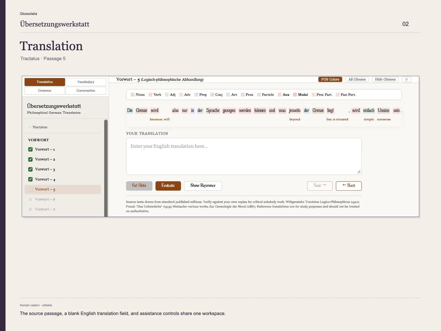
Task: Toggle the Vorwort – 4 checkbox
Action: [31, 179]
